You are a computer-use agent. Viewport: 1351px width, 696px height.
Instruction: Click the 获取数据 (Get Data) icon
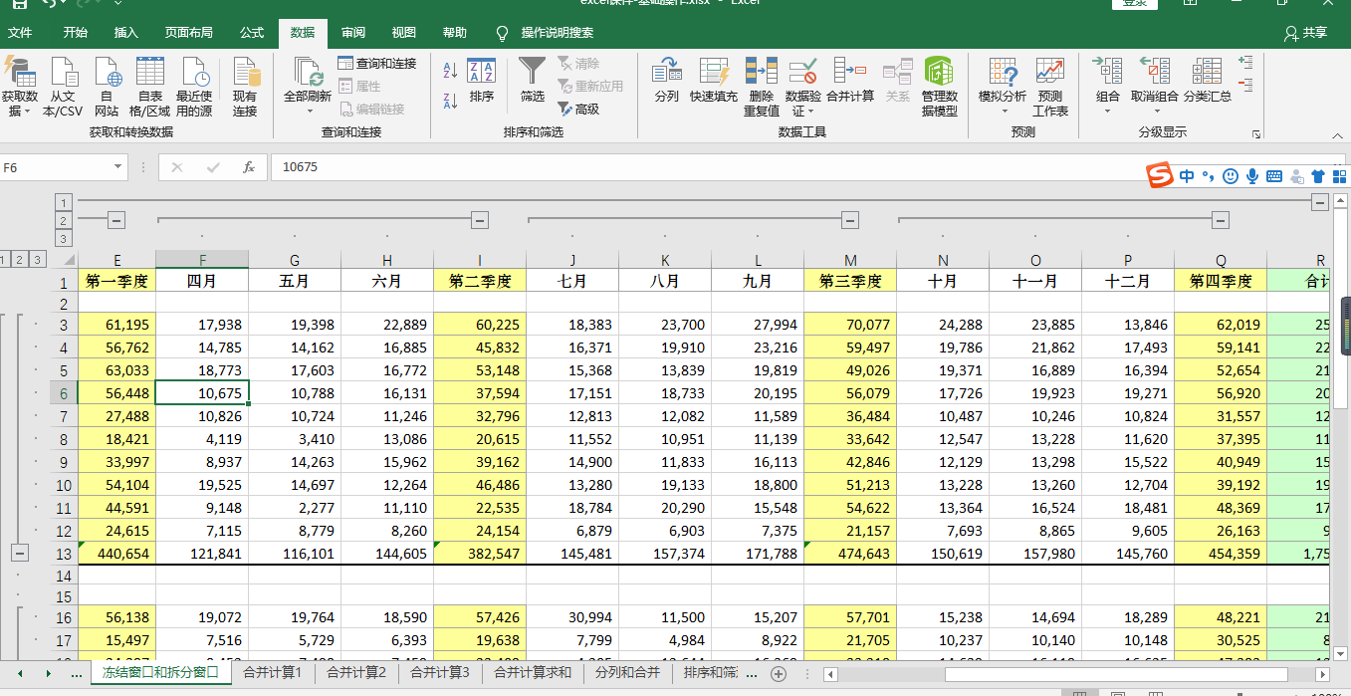click(x=19, y=73)
